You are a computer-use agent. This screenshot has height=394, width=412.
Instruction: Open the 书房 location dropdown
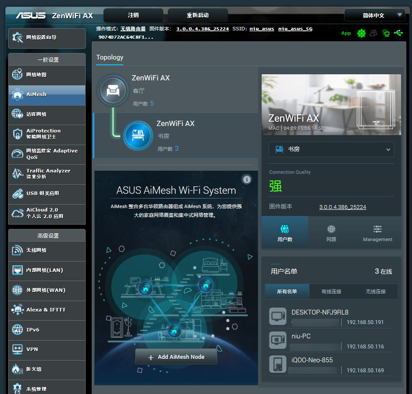point(332,149)
